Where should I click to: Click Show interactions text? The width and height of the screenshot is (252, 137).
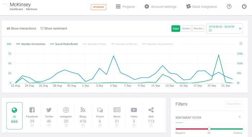[x=24, y=29]
